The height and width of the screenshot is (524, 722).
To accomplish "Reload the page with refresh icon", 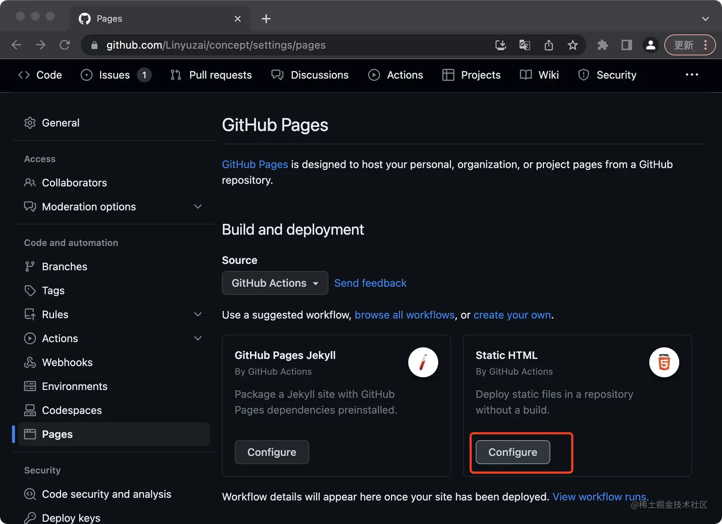I will (64, 45).
